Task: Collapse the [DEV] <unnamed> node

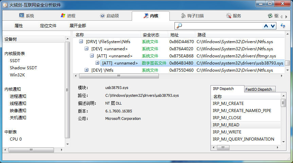Action: coord(86,49)
